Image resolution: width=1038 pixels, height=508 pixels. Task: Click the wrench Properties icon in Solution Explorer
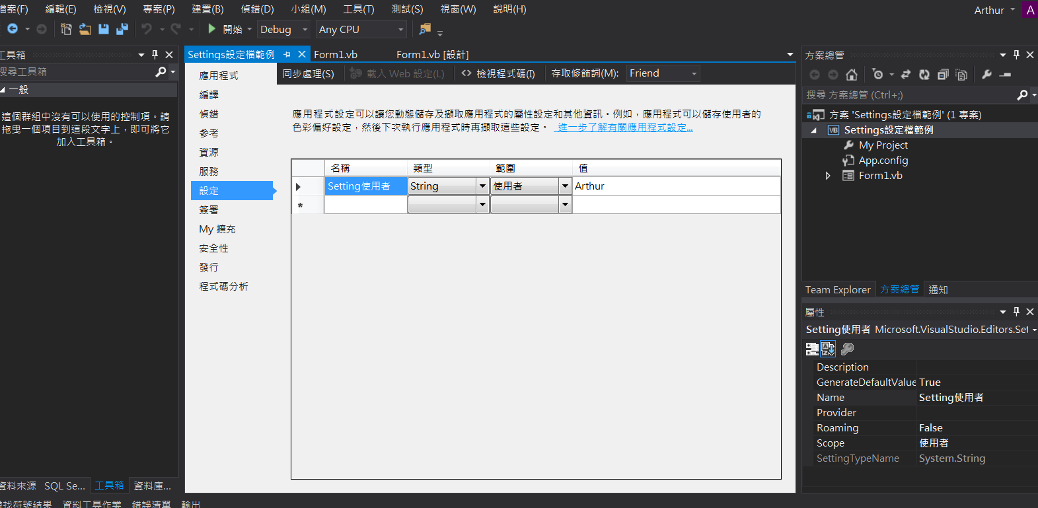pos(986,75)
